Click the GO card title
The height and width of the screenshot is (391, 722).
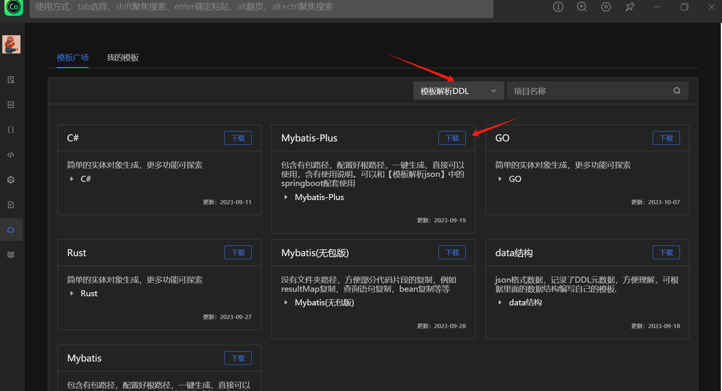tap(502, 138)
